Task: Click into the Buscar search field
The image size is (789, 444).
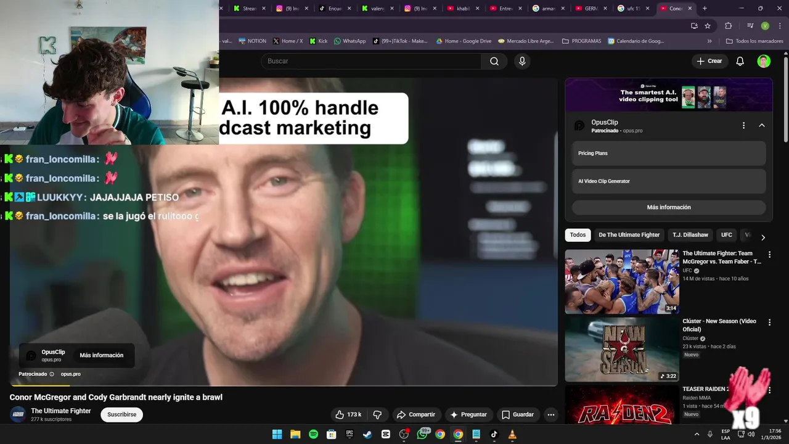Action: pyautogui.click(x=371, y=61)
